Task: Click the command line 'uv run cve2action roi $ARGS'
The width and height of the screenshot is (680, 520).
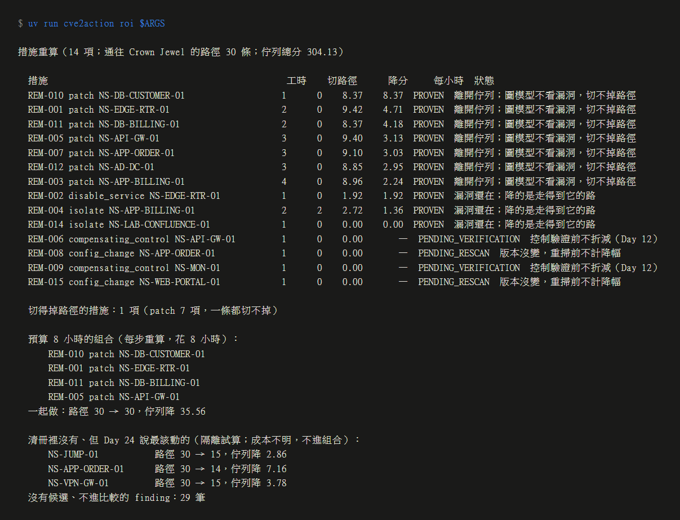Action: [x=96, y=24]
